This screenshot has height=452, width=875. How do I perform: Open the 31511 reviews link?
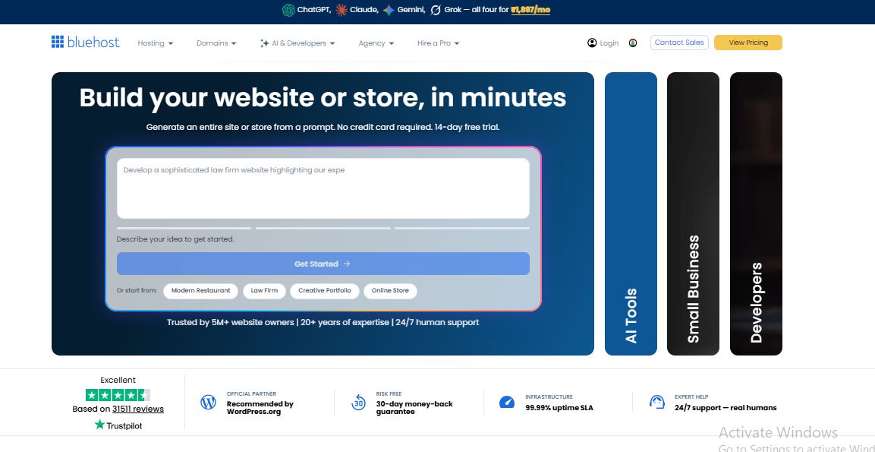(x=138, y=409)
